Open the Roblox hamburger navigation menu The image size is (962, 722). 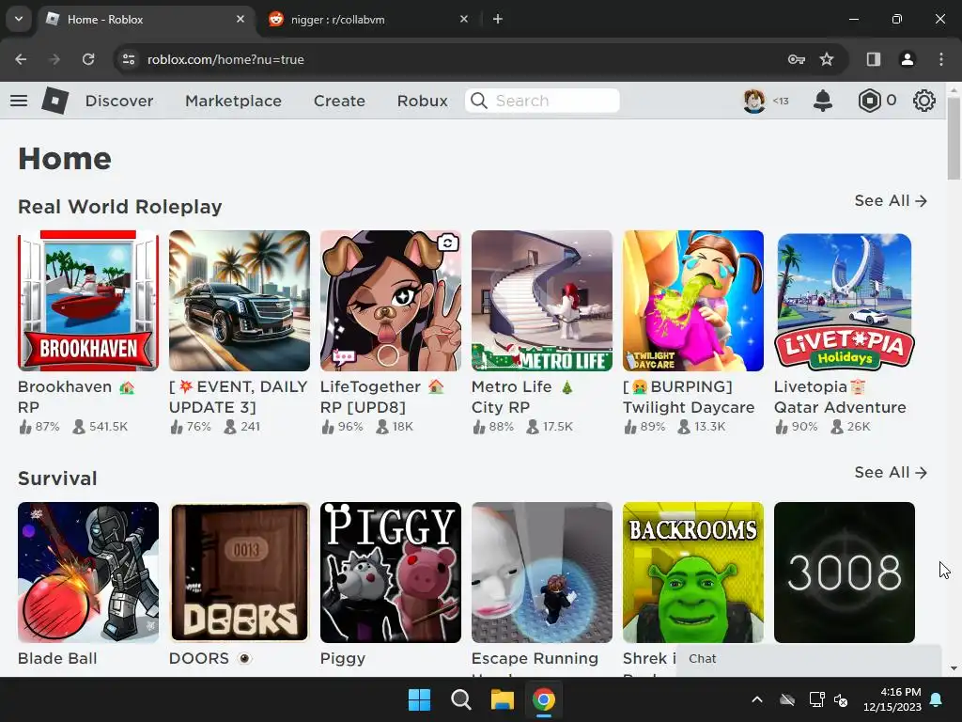(19, 100)
